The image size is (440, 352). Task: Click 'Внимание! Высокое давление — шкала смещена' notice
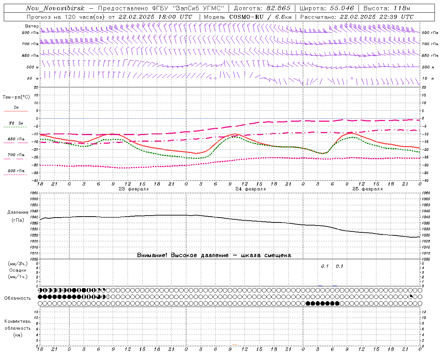[x=214, y=255]
